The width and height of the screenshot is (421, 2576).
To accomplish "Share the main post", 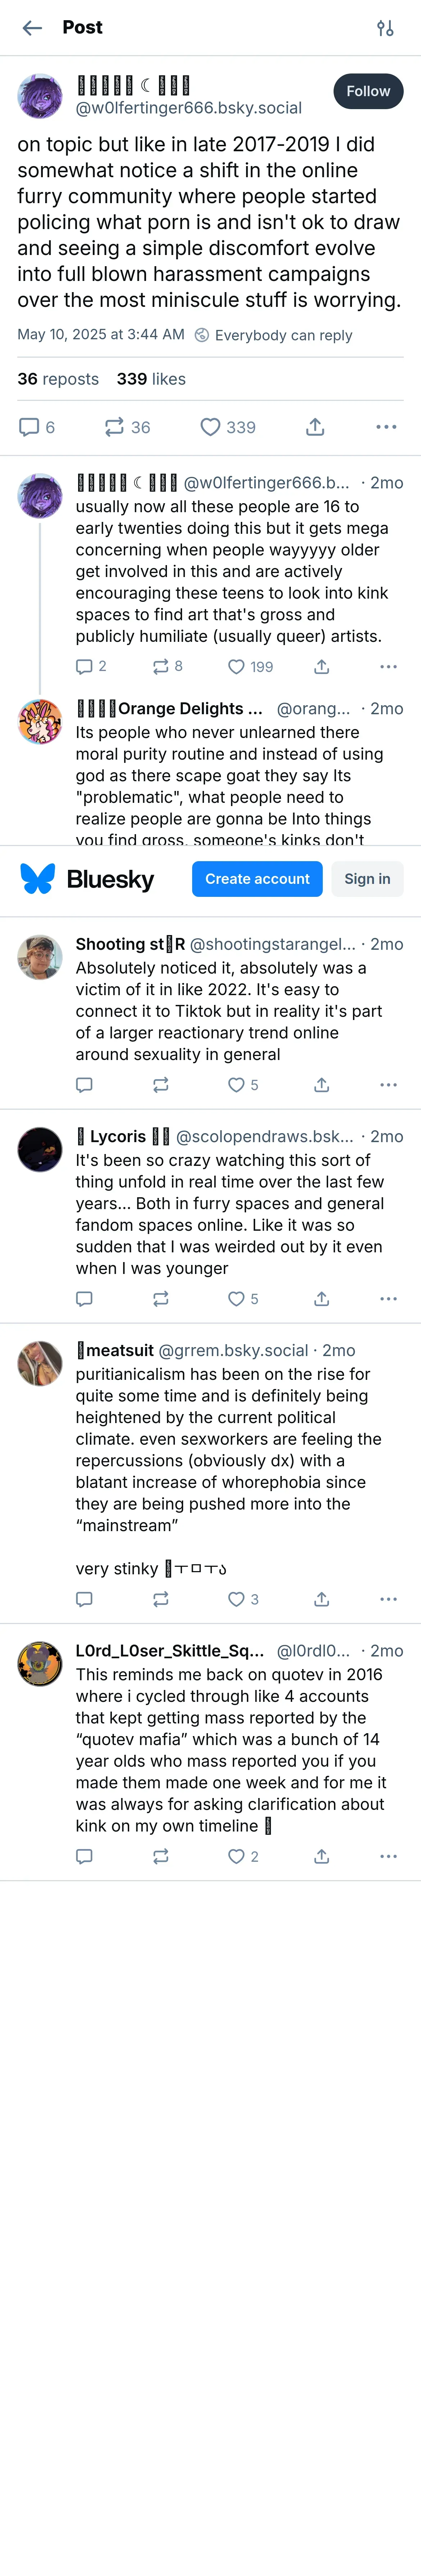I will 315,427.
